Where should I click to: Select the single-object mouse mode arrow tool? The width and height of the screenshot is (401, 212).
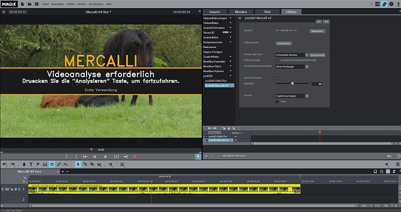(78, 165)
